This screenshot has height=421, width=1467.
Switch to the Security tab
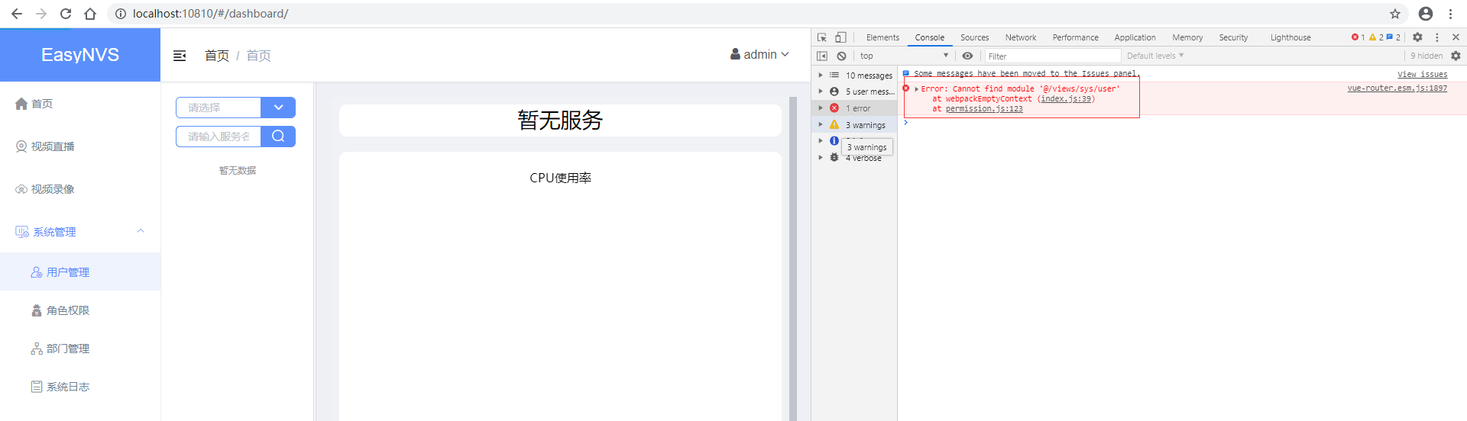1233,37
